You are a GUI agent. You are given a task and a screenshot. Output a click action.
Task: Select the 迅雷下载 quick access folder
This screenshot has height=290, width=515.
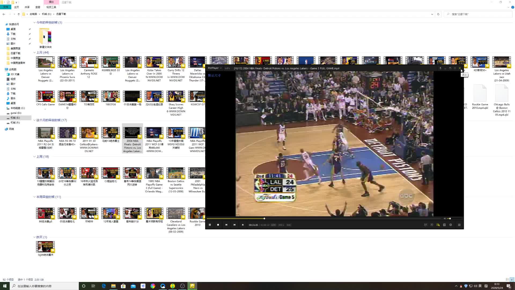tap(15, 53)
